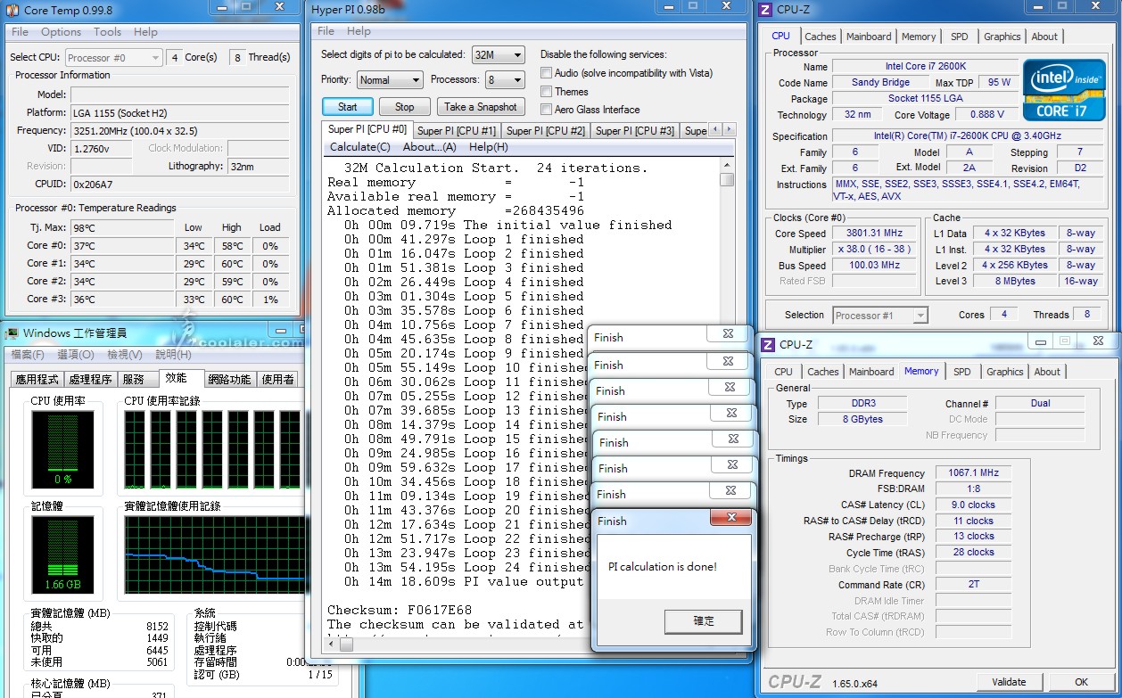Screen dimensions: 1122x698
Task: Click 確定 in the Finish dialog
Action: (x=704, y=620)
